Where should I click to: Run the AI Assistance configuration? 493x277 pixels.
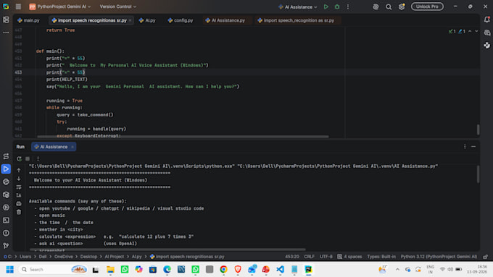[326, 7]
